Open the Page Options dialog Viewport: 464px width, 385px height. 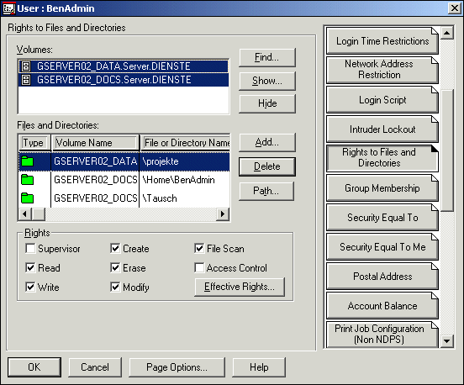177,367
